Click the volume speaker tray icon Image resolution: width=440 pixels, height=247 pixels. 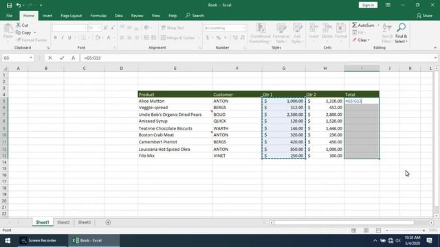(x=398, y=241)
